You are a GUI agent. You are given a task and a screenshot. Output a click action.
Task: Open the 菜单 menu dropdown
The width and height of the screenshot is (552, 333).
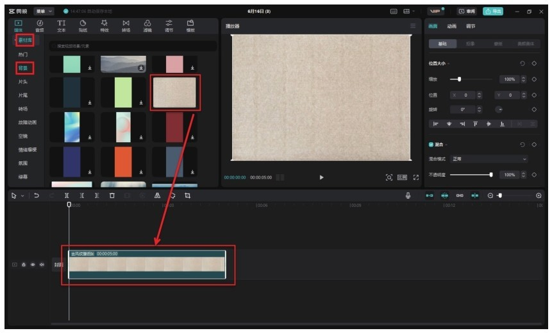point(44,12)
